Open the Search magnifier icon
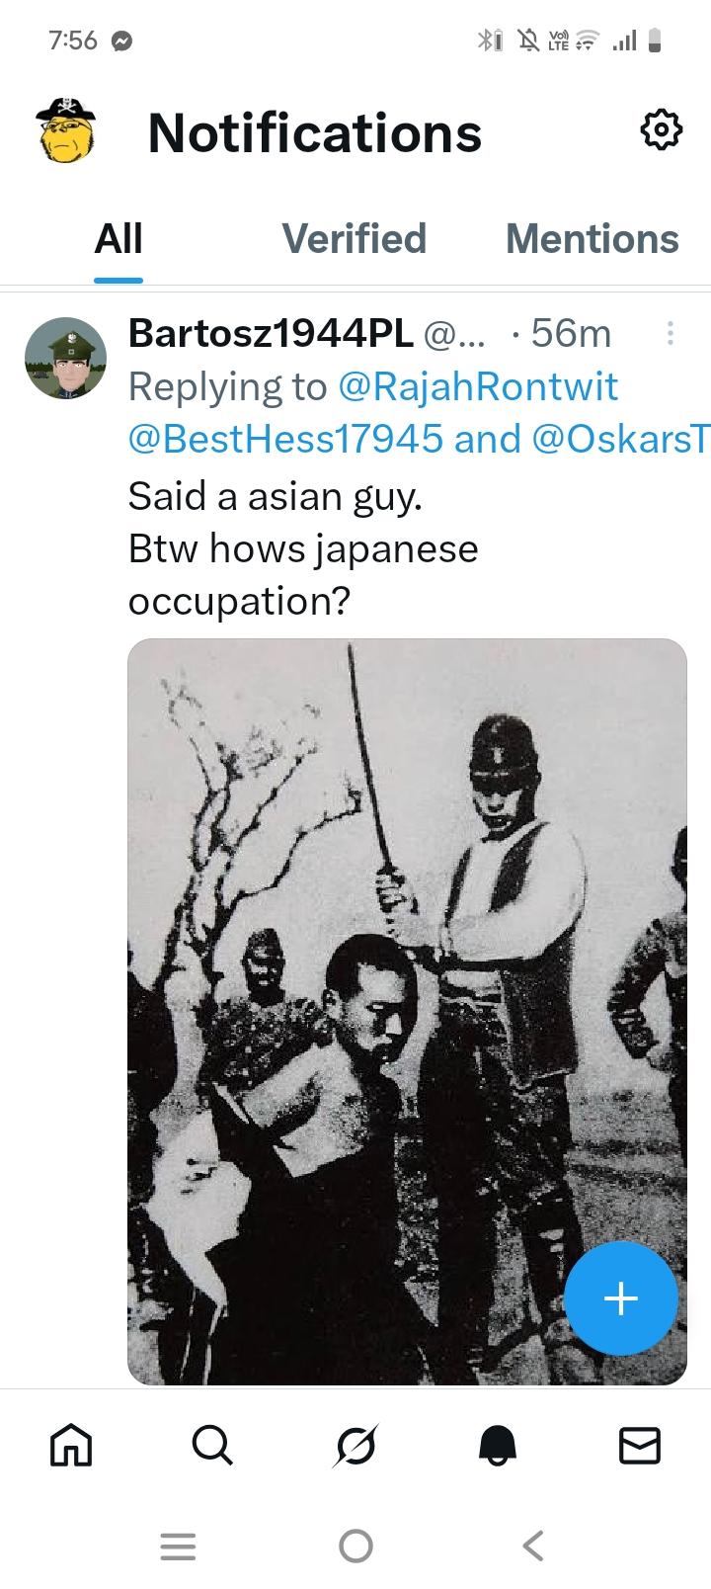This screenshot has width=711, height=1589. 212,1446
